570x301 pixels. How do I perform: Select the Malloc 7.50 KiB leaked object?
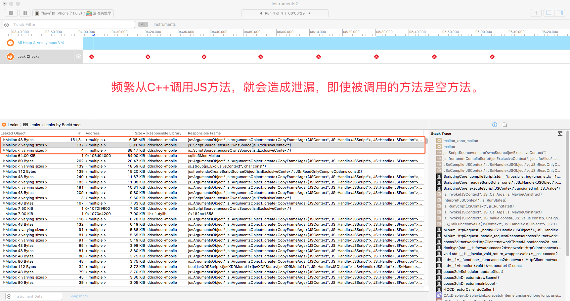point(19,208)
